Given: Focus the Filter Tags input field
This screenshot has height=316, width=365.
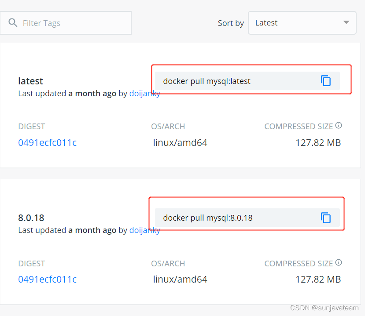Looking at the screenshot, I should tap(66, 23).
